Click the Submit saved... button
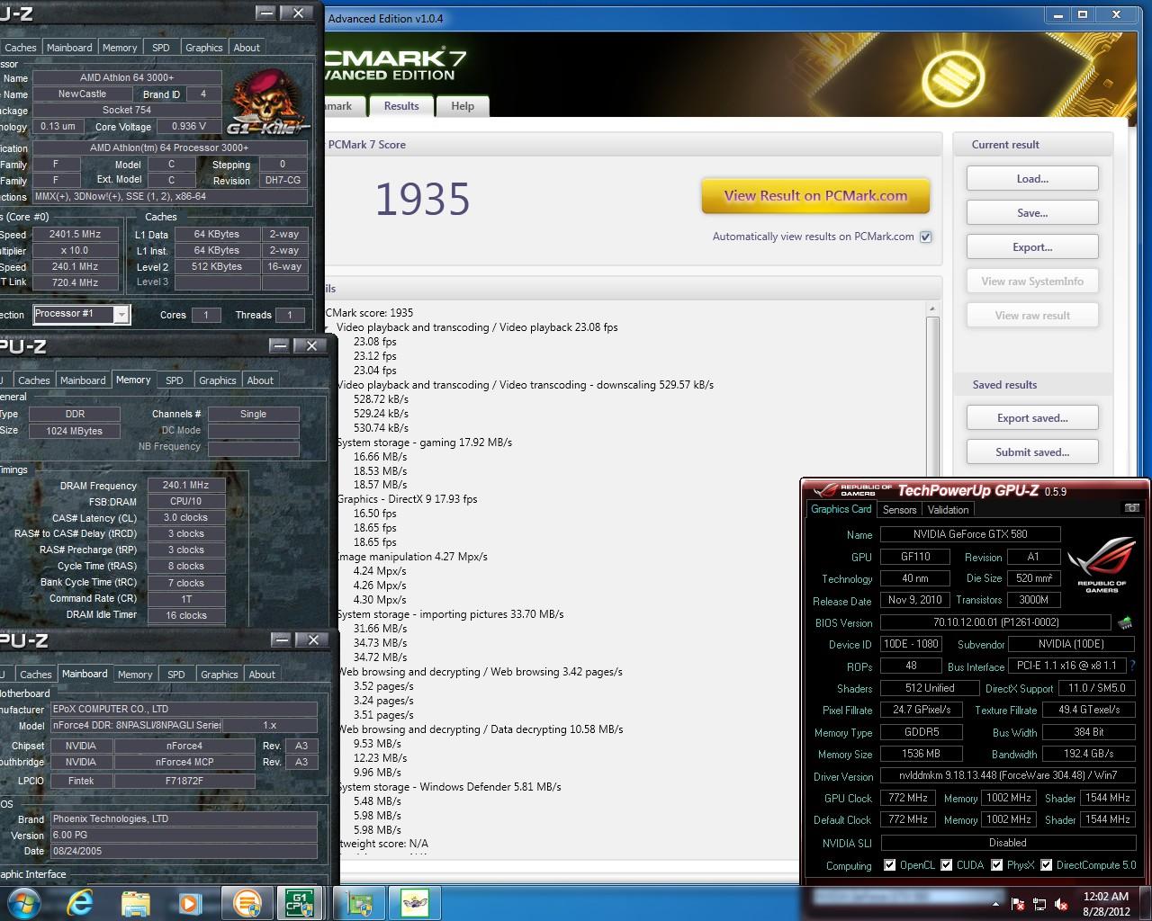Image resolution: width=1152 pixels, height=921 pixels. (1032, 452)
